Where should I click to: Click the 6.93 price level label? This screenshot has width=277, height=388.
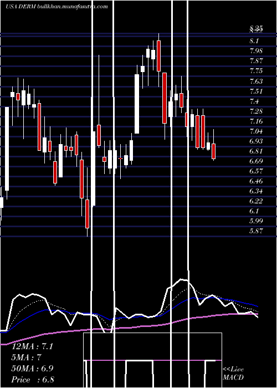click(x=256, y=141)
